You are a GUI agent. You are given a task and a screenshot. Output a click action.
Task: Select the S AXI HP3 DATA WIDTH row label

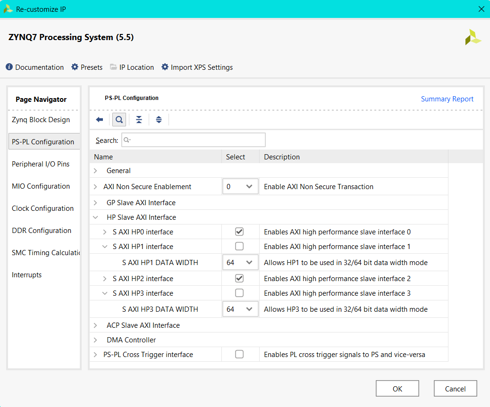point(160,309)
